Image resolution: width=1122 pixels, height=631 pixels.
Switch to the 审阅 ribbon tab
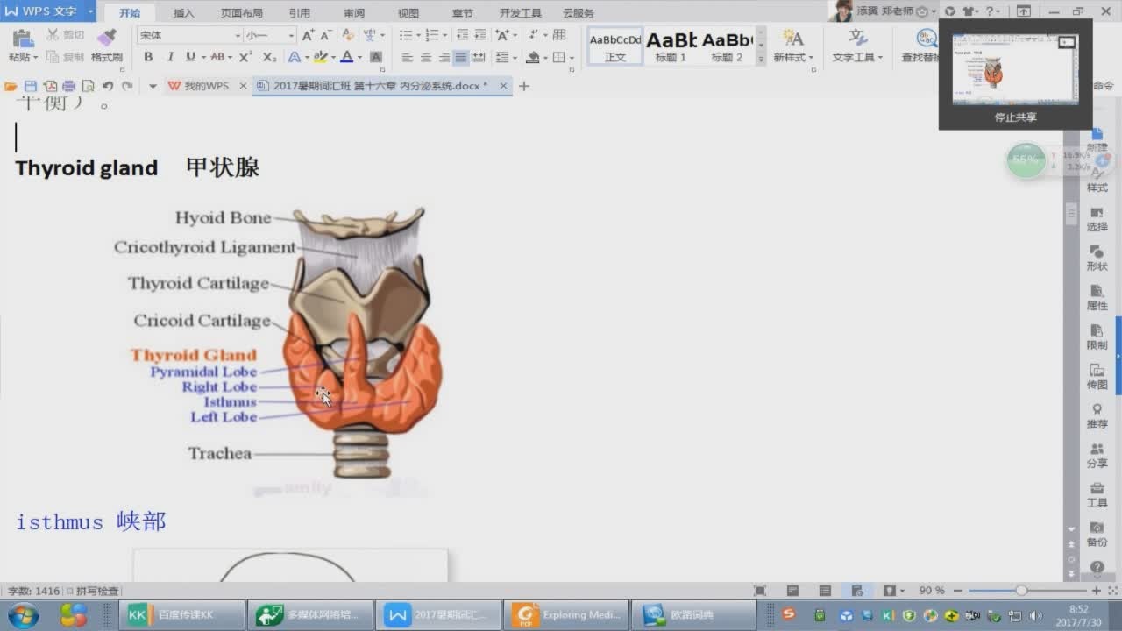[354, 13]
